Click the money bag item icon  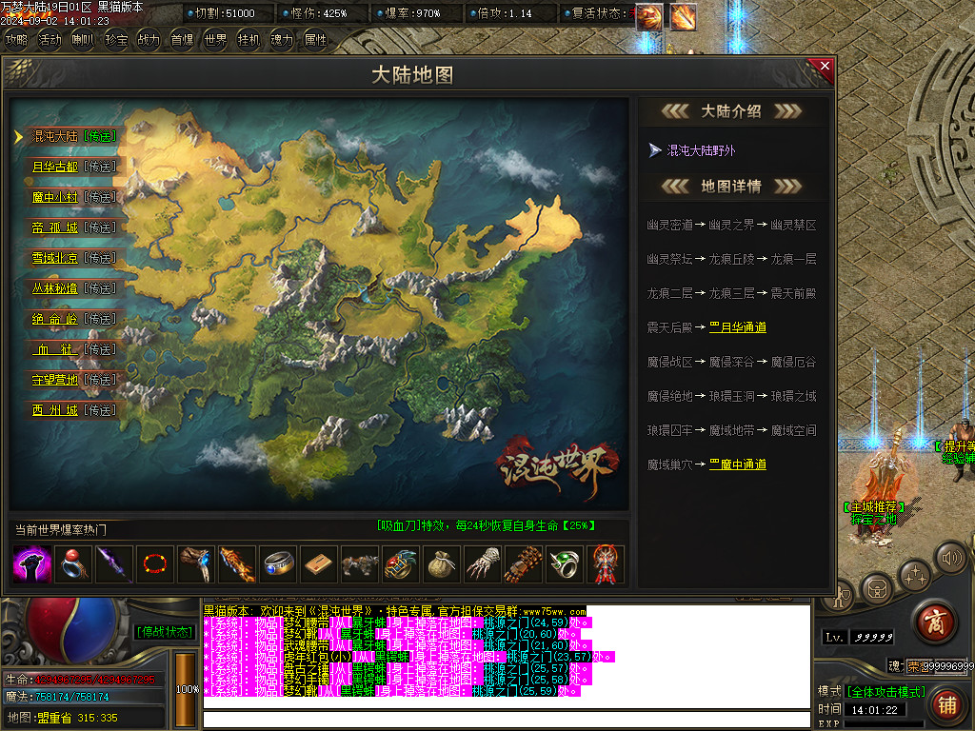pos(441,564)
